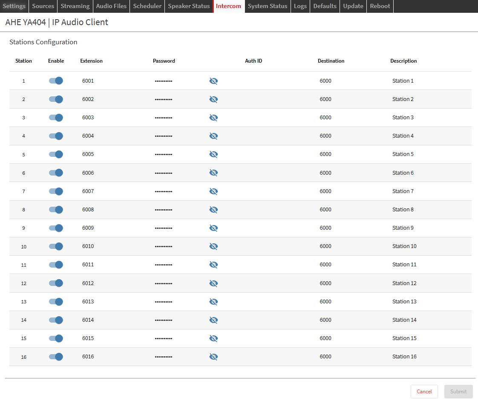Click the Description field for Station 10

[x=426, y=246]
